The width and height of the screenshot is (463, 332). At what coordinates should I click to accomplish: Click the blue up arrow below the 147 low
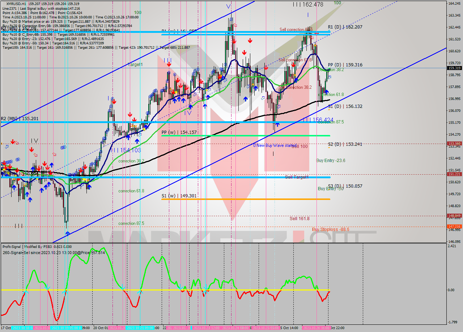[68, 233]
